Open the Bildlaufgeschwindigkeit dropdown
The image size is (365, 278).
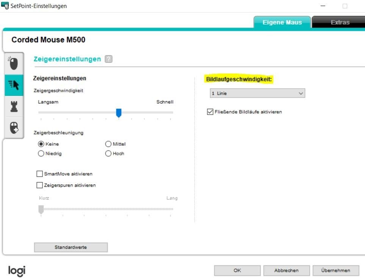point(257,93)
